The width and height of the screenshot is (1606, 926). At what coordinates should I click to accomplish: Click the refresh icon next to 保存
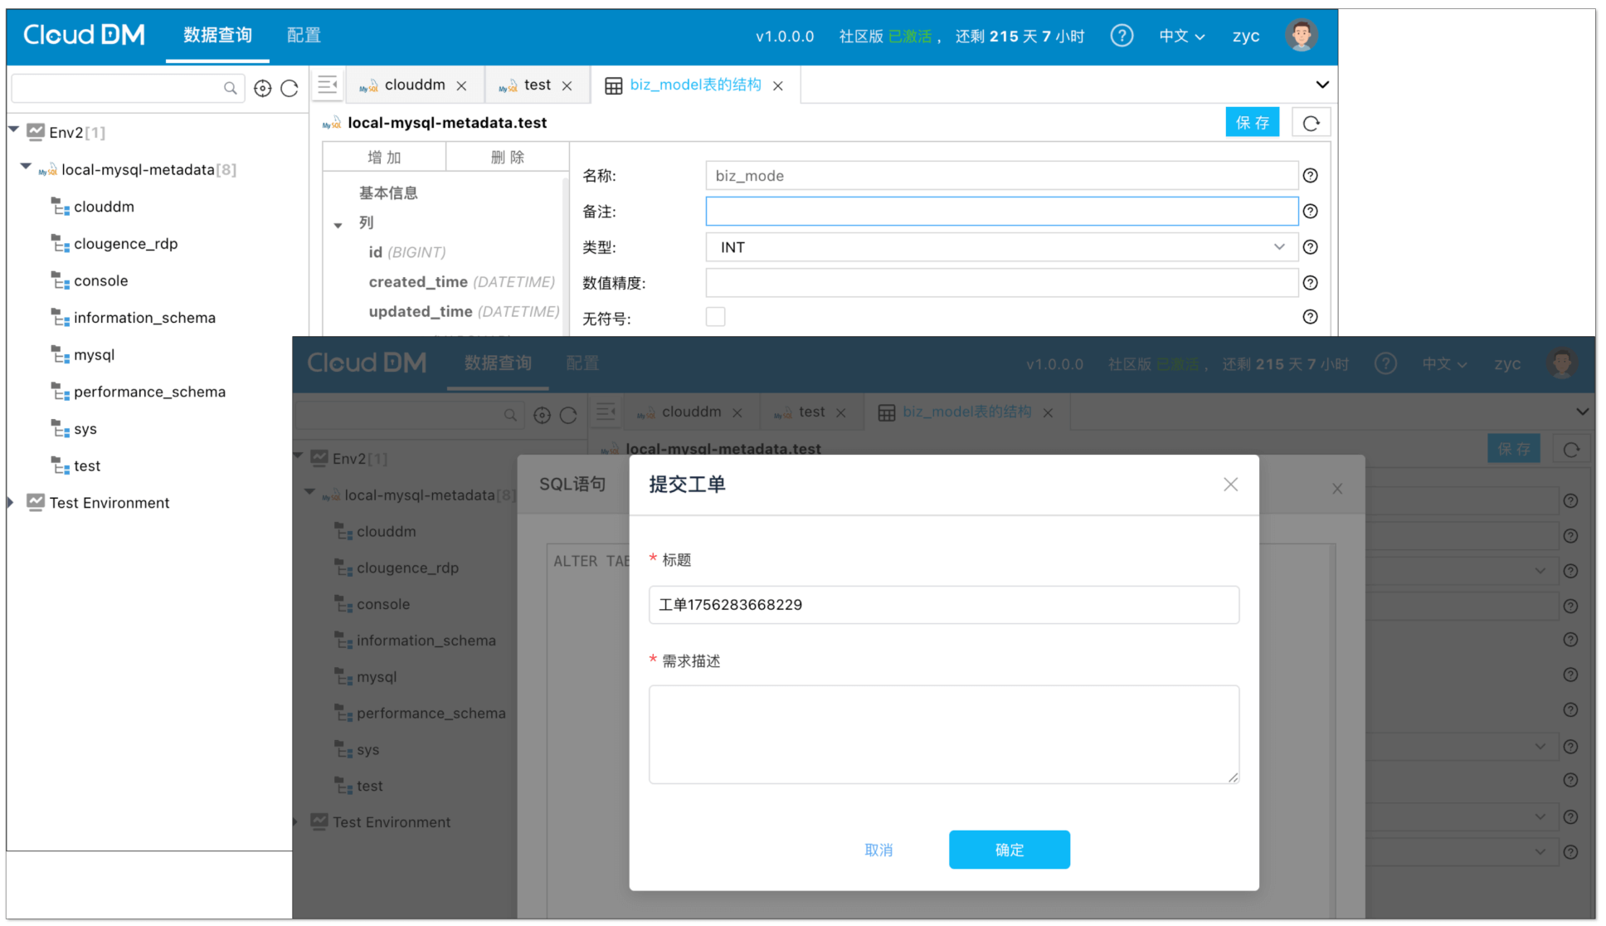click(1311, 123)
